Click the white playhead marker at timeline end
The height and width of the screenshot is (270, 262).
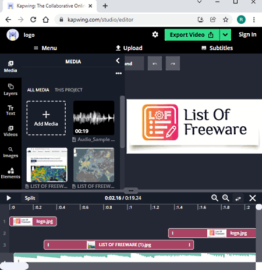click(x=259, y=207)
